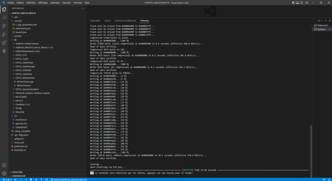Open MotorDriver.cpp file
The height and width of the screenshot is (181, 332).
click(25, 82)
